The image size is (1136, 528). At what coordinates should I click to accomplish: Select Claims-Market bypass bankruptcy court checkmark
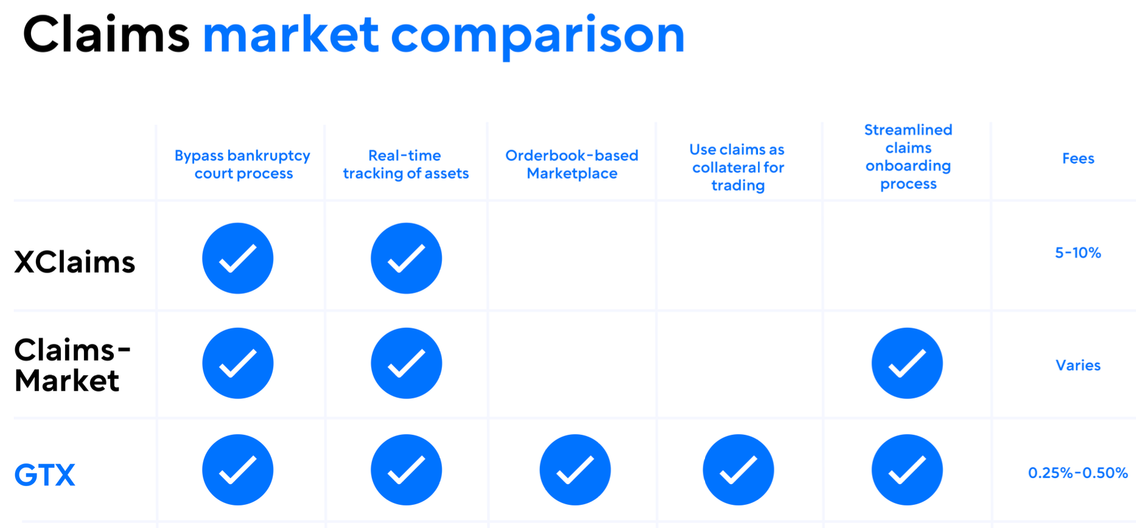pos(237,364)
